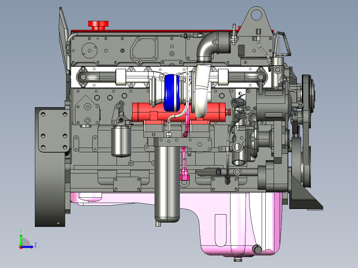
Task: Select the flywheel housing bolt plate
Action: pyautogui.click(x=54, y=131)
